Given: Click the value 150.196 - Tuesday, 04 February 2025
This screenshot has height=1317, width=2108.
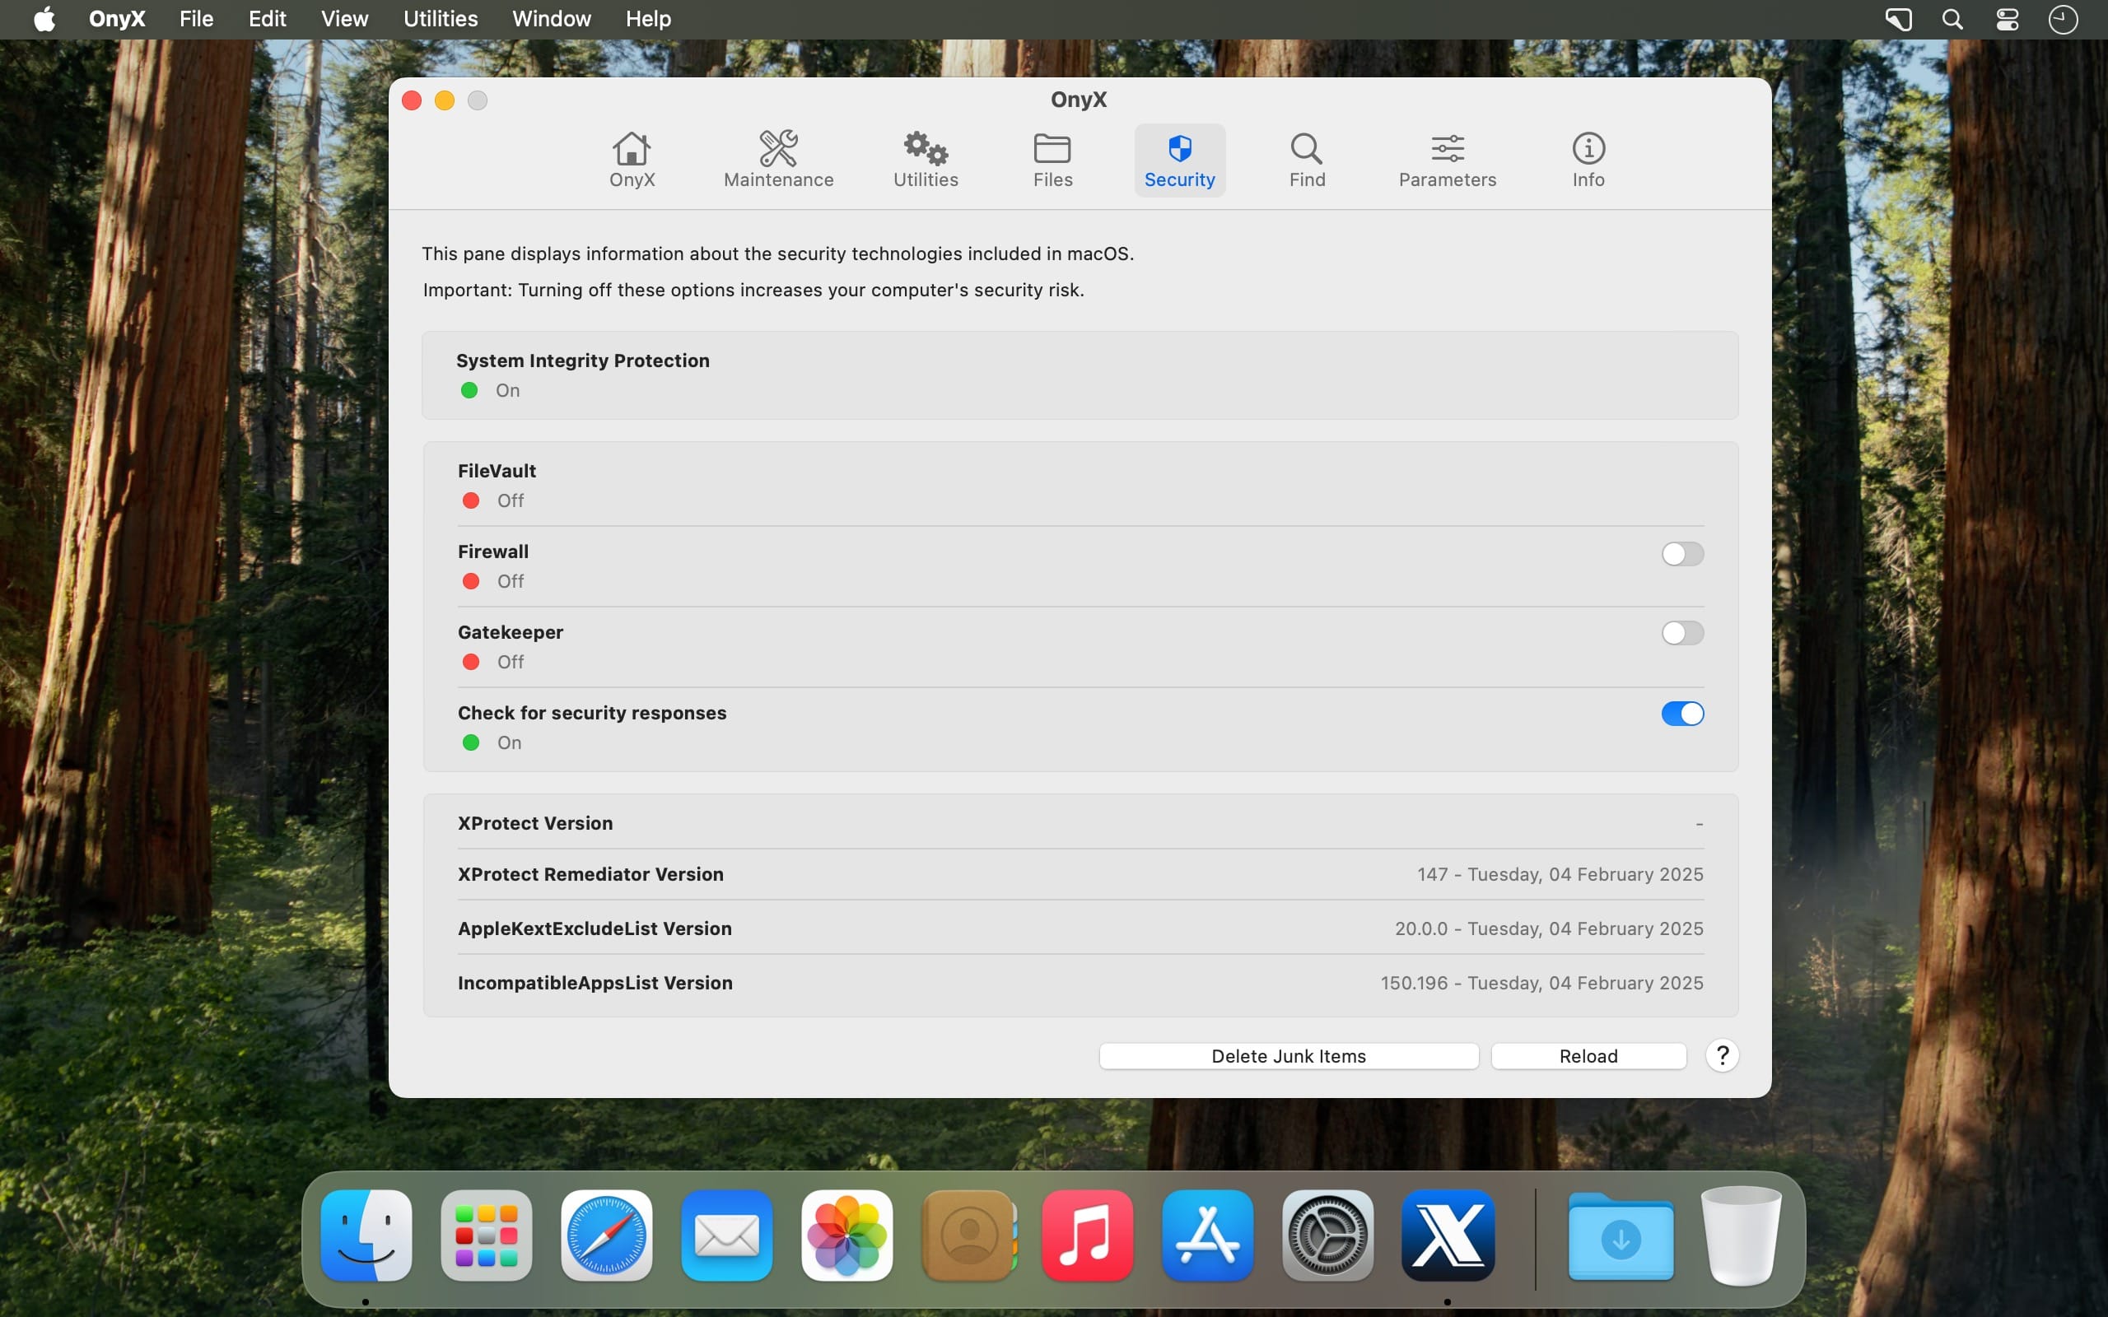Looking at the screenshot, I should click(1541, 983).
